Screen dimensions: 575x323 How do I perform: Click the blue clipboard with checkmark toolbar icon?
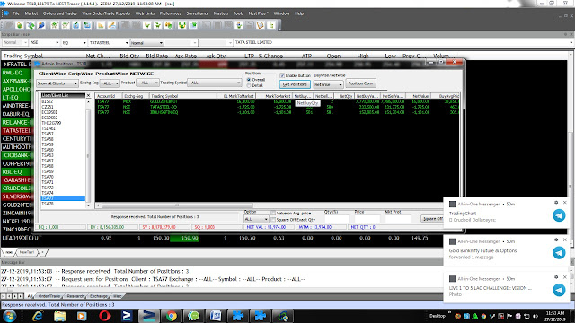(75, 25)
